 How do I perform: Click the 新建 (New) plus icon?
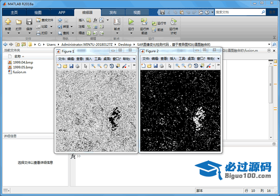coord(8,22)
